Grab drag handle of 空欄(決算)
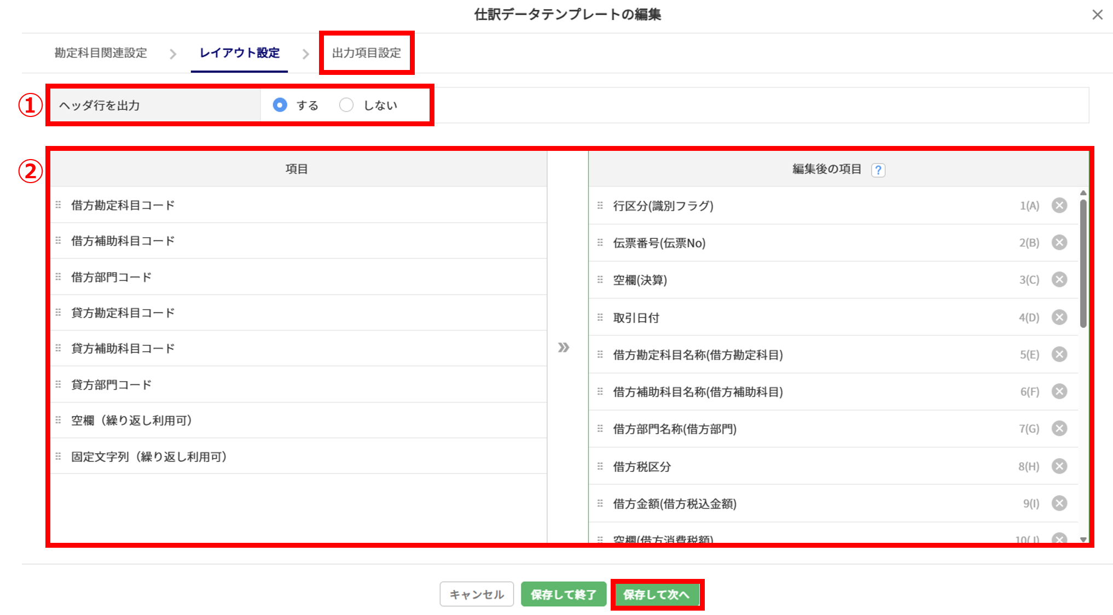 [x=600, y=280]
